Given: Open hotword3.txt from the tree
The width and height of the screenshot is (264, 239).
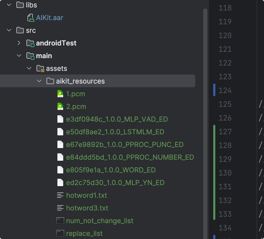Looking at the screenshot, I should (87, 208).
